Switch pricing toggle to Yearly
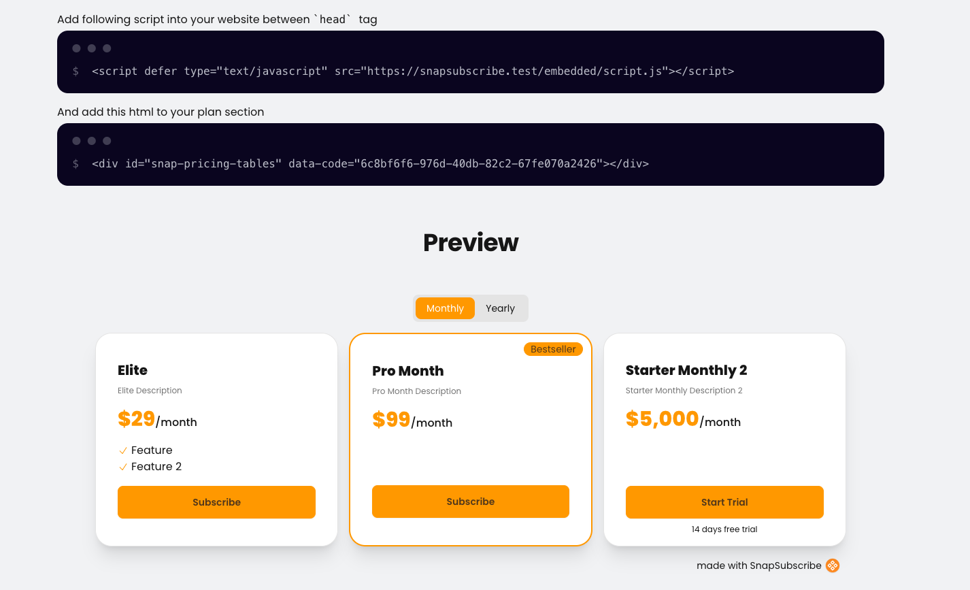The width and height of the screenshot is (970, 590). (x=500, y=308)
